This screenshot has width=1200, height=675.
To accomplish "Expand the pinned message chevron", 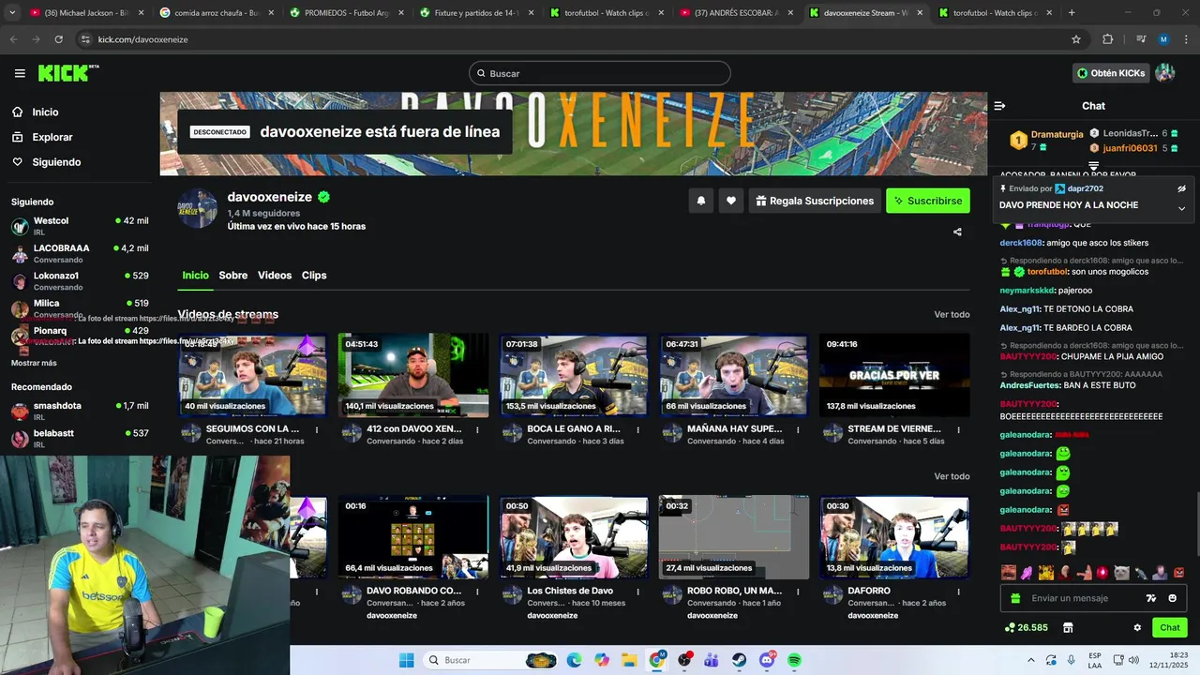I will [x=1181, y=208].
